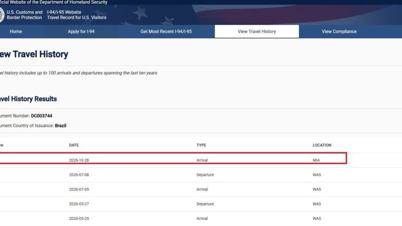Select date 2026-07-05 row entry

(x=79, y=189)
